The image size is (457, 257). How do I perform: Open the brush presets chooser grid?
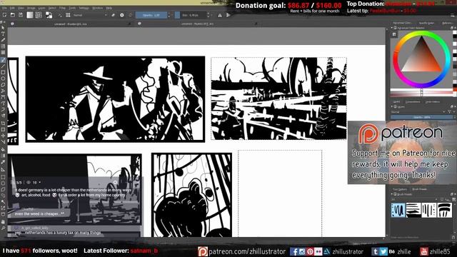coord(68,15)
